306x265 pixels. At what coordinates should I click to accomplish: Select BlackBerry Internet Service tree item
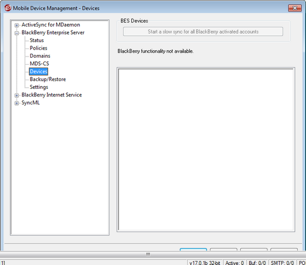pos(52,95)
